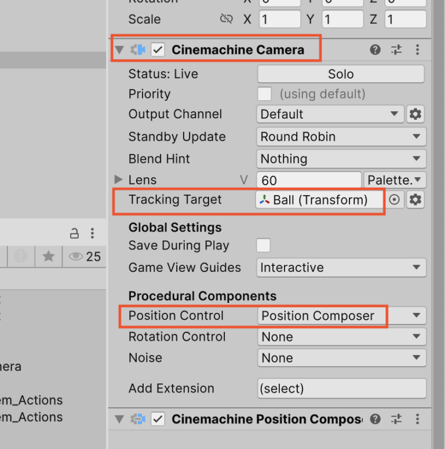Expand the Lens foldout arrow

(119, 180)
